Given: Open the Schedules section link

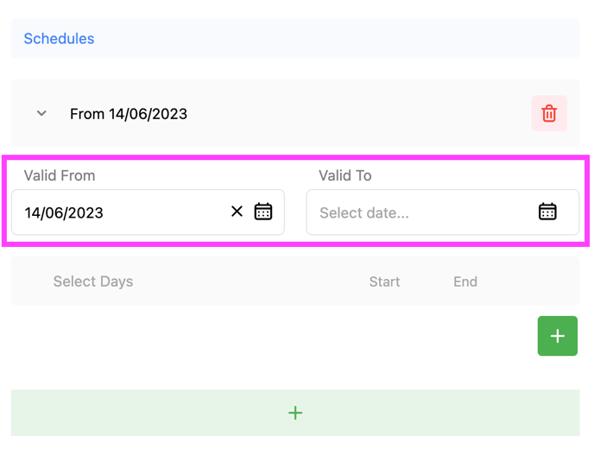Looking at the screenshot, I should click(x=59, y=39).
